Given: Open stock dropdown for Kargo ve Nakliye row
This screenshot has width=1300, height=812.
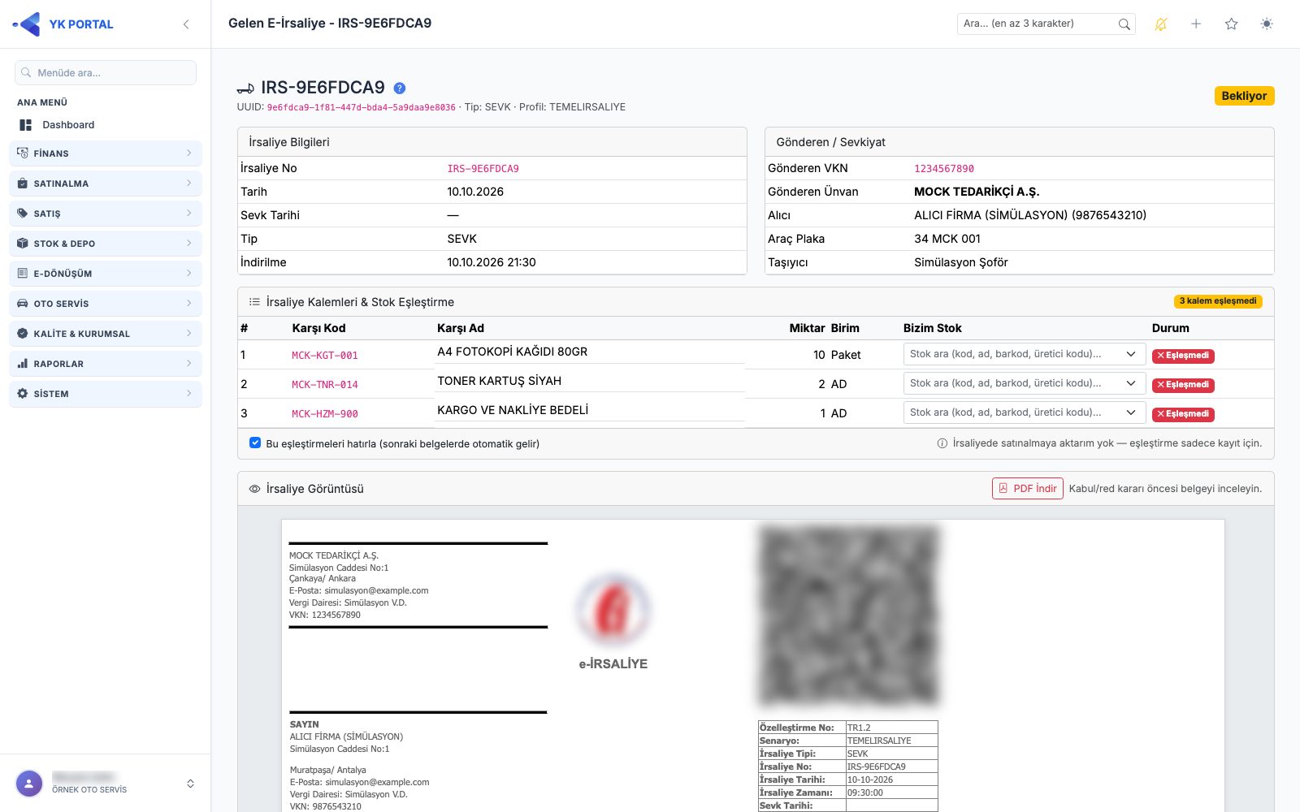Looking at the screenshot, I should (1024, 412).
